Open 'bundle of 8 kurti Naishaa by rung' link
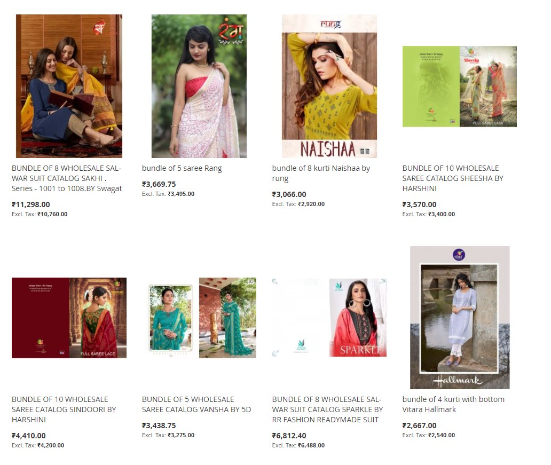This screenshot has width=551, height=465. tap(321, 174)
